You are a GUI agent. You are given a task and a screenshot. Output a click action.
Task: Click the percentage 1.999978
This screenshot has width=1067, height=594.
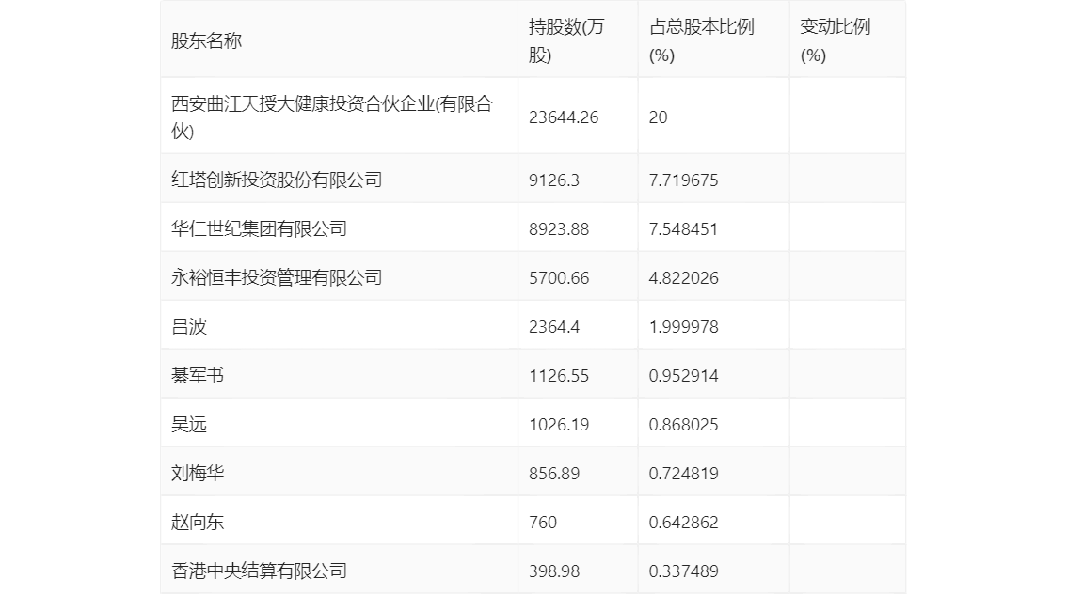click(x=683, y=327)
